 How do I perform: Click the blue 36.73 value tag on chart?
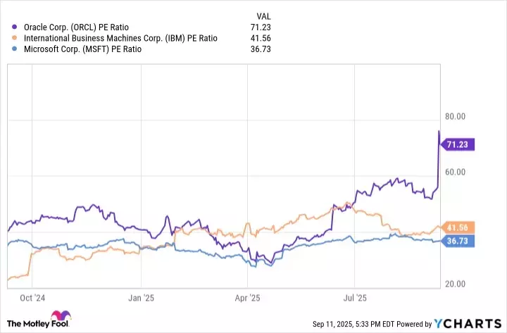coord(458,241)
